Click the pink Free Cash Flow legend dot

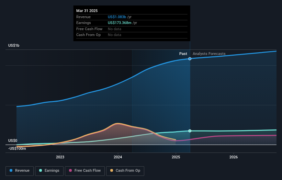(x=70, y=170)
